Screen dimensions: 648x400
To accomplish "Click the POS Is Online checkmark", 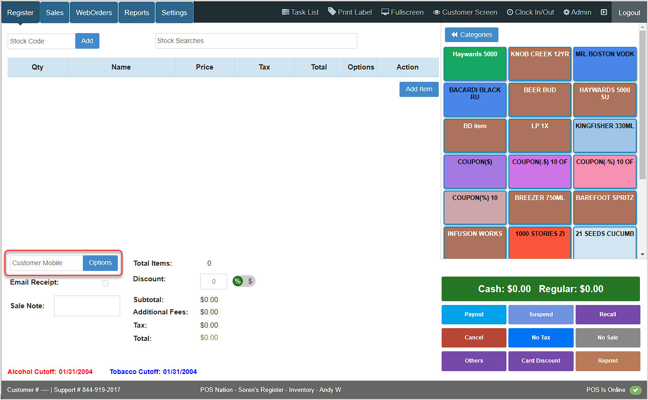I will [x=636, y=390].
